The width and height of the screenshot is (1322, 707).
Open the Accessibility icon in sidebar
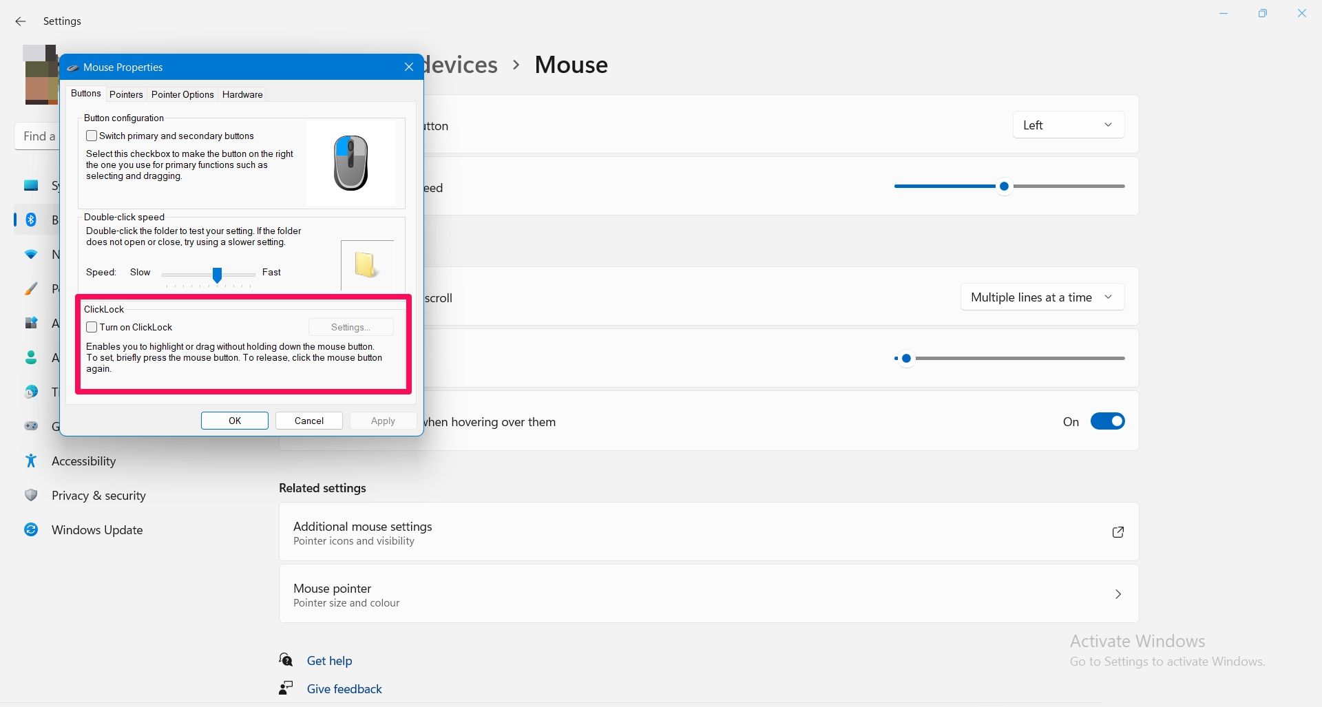(31, 461)
